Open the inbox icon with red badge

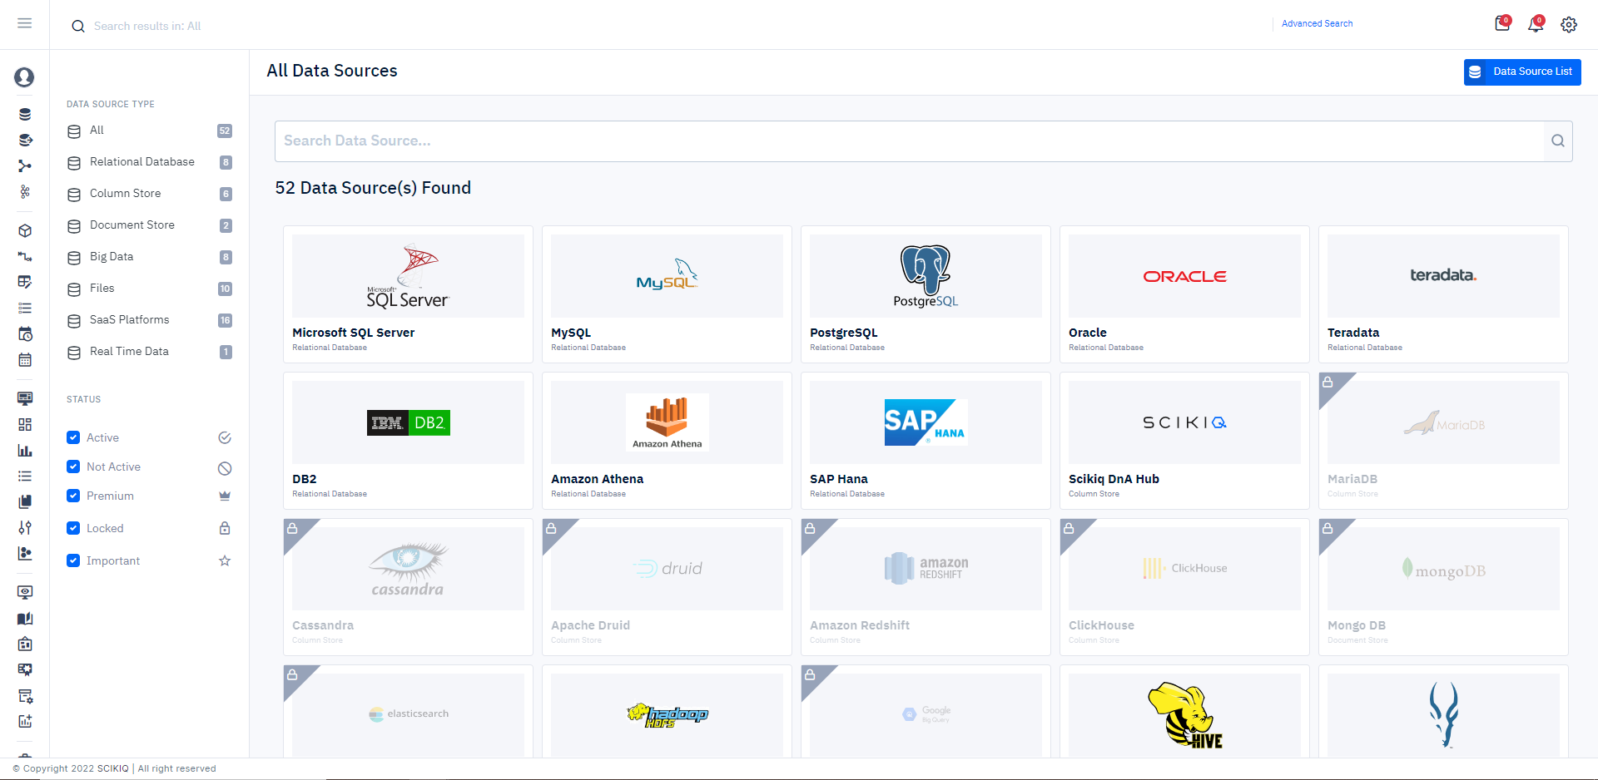tap(1502, 23)
